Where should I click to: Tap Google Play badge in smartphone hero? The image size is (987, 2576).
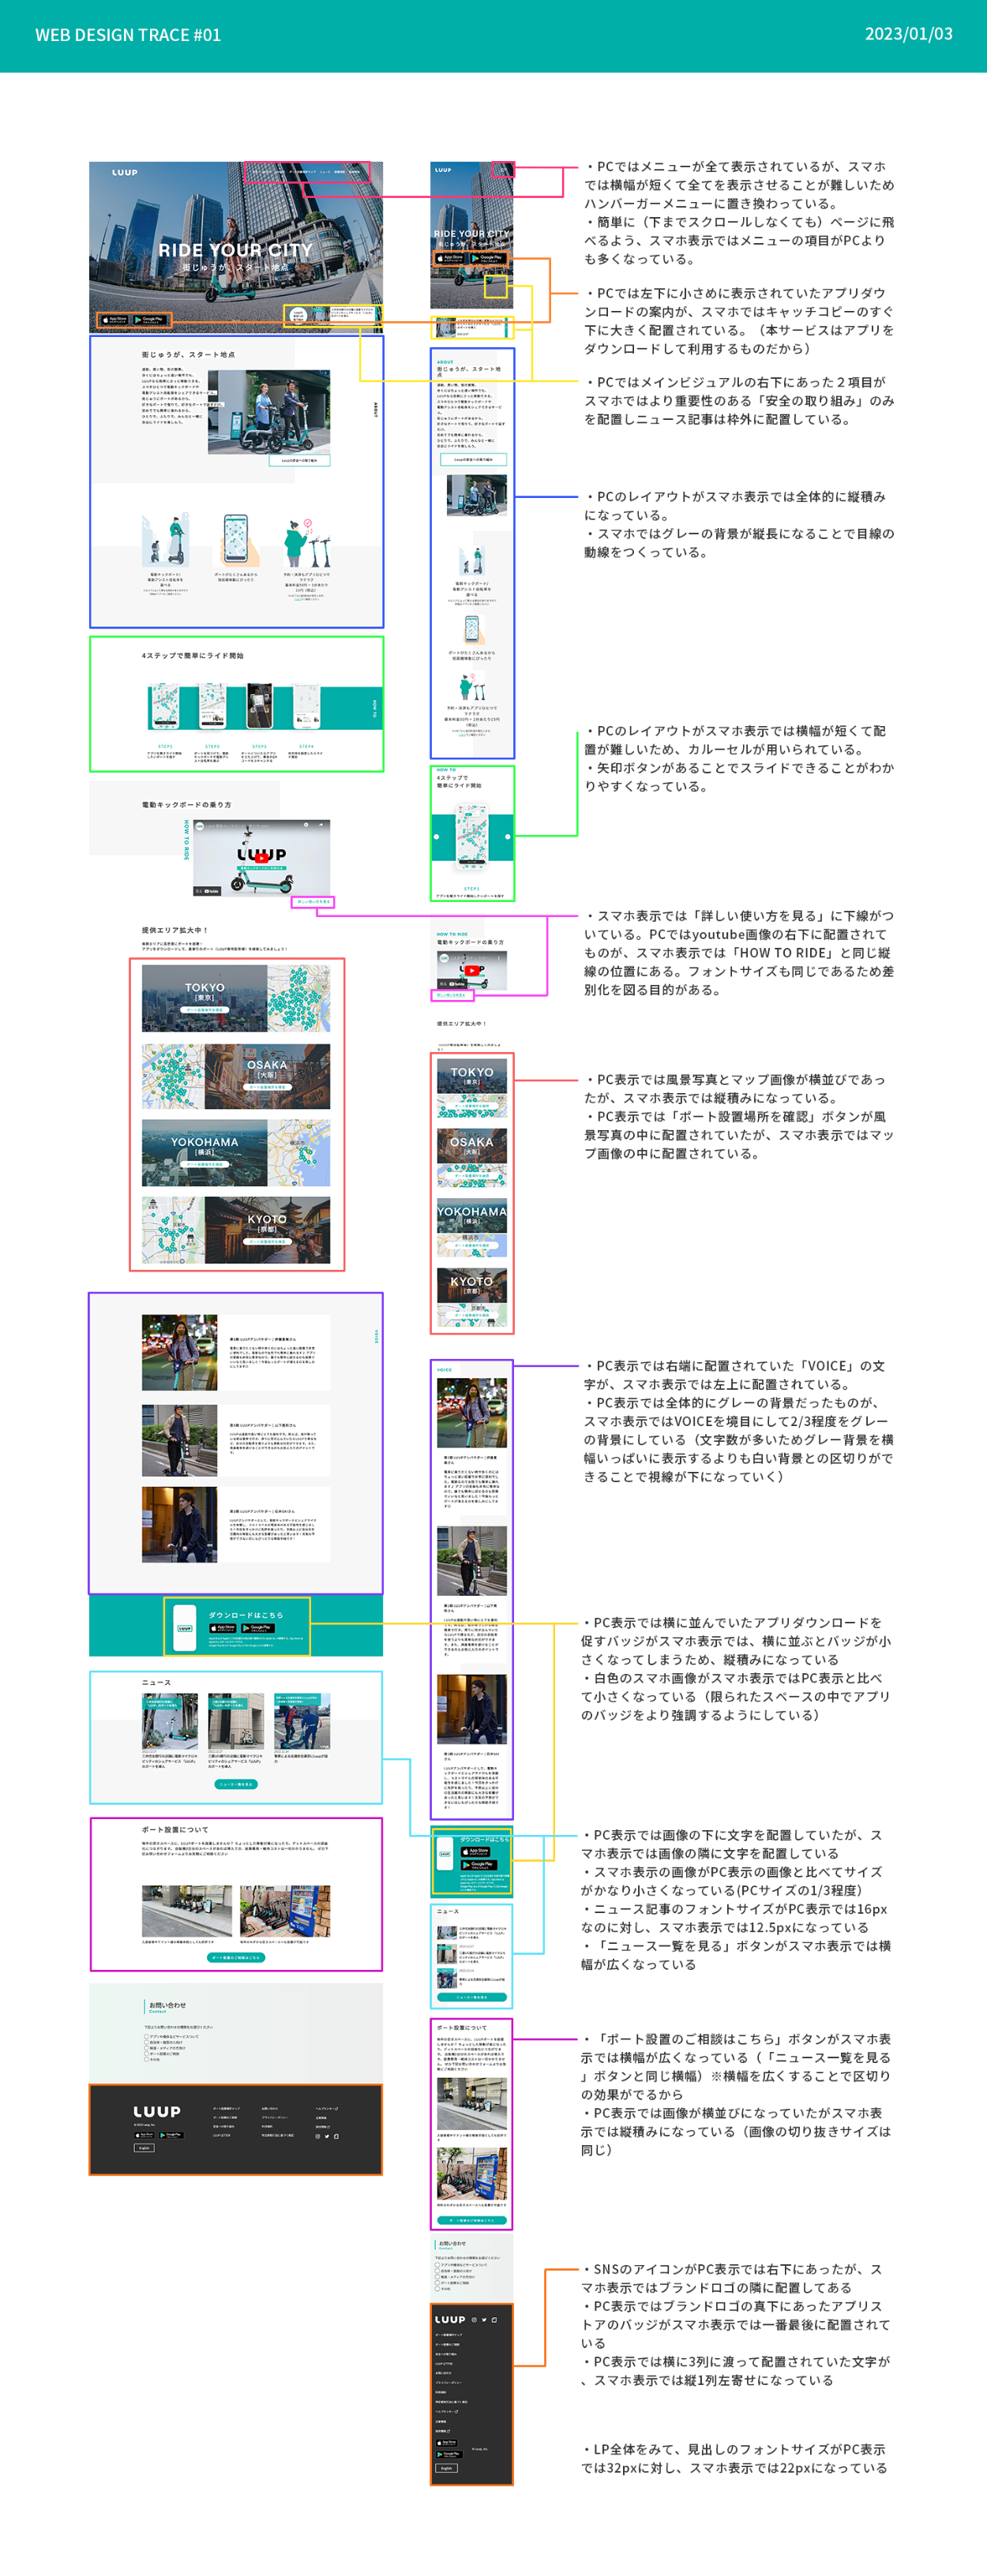point(488,258)
